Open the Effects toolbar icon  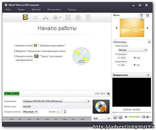click(57, 18)
